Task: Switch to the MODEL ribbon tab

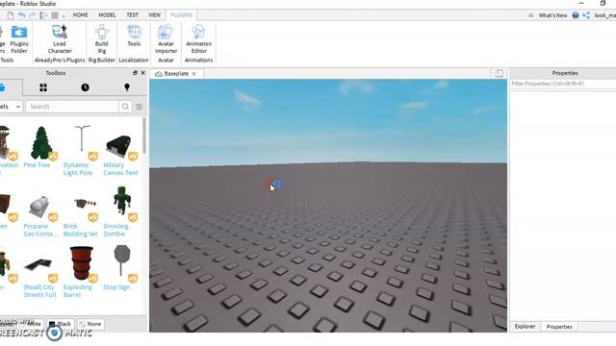Action: tap(107, 15)
